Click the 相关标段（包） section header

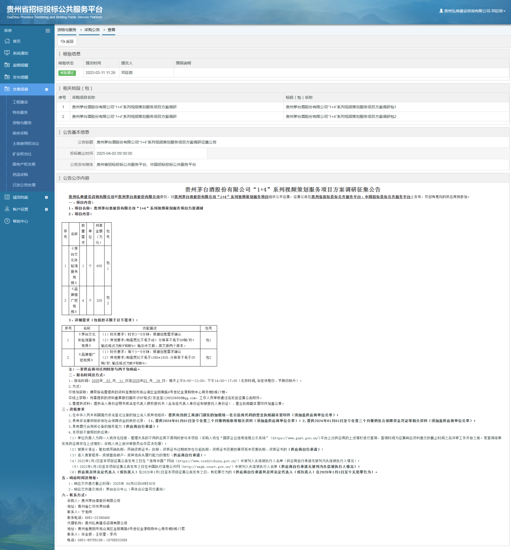coord(78,89)
